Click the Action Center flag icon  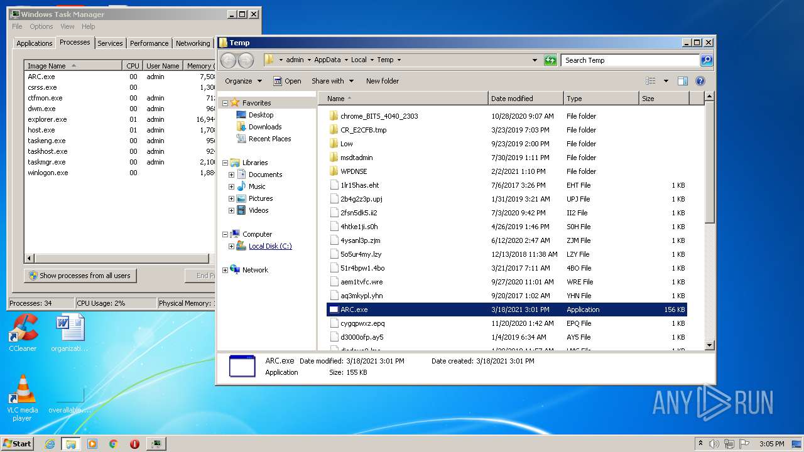point(745,444)
